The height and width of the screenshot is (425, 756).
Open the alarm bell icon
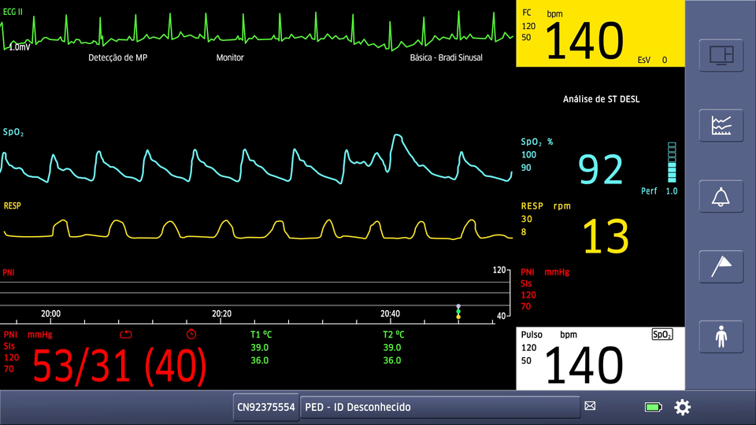coord(721,197)
